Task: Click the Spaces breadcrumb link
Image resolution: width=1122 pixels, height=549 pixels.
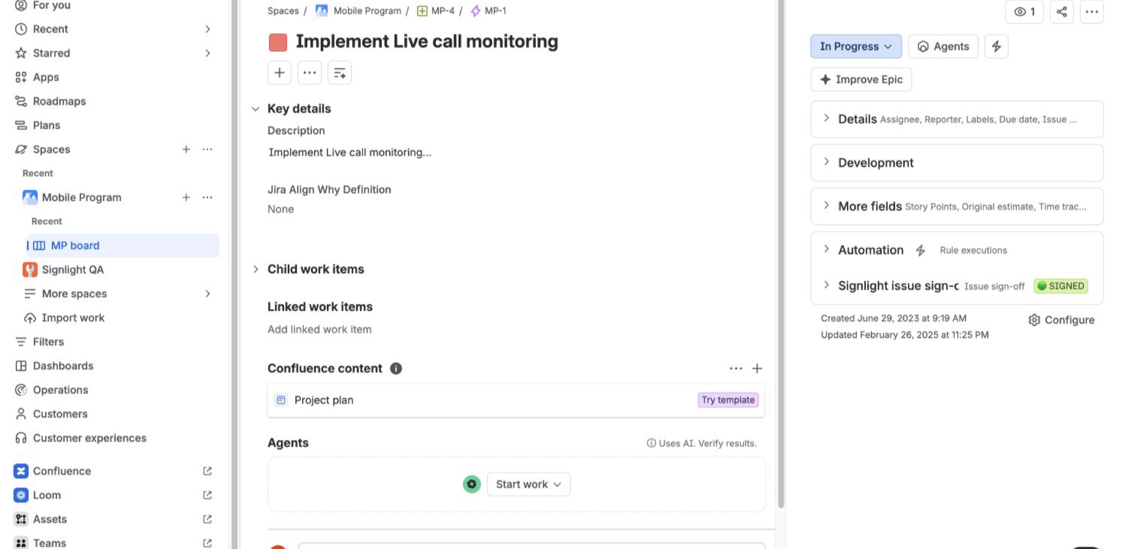Action: 283,11
